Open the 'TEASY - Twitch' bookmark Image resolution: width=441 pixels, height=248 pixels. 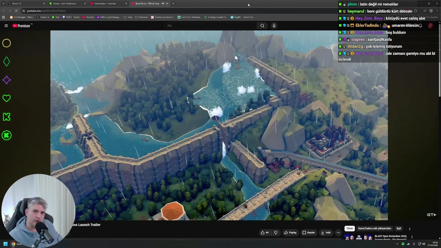click(x=71, y=17)
